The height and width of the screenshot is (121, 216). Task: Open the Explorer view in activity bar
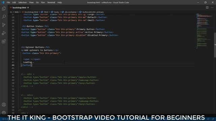(x=4, y=8)
